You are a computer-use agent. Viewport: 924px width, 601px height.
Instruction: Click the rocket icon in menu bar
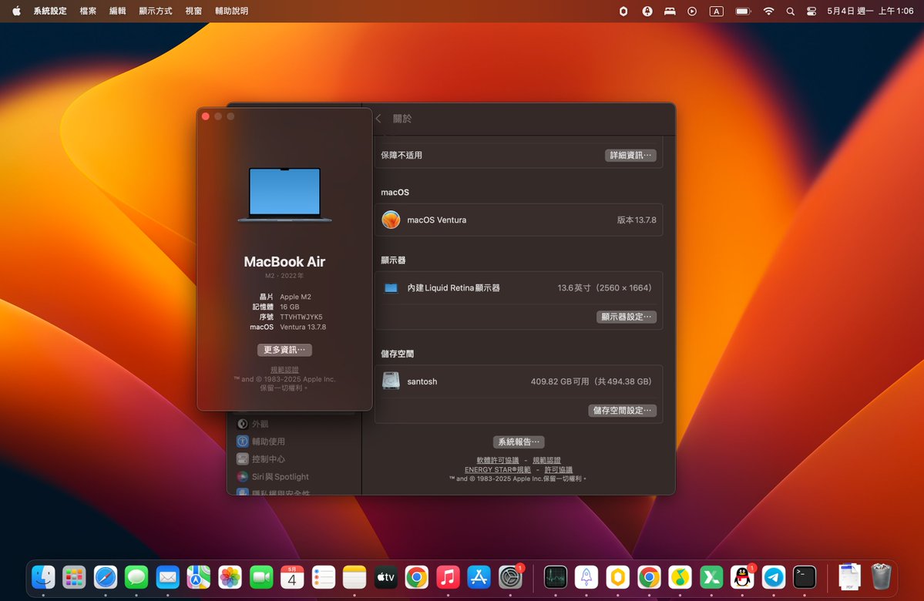tap(647, 12)
